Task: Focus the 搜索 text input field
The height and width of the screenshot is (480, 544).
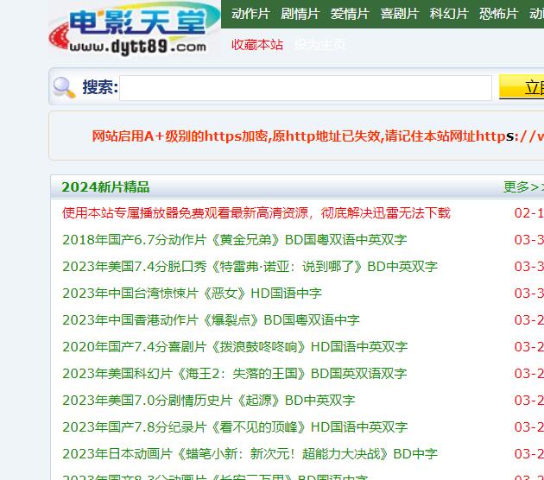Action: coord(306,88)
